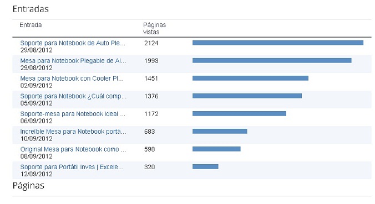Viewport: 375px width, 204px height.
Task: Open 'Original Mesa para Notebook como...' entry
Action: 73,149
